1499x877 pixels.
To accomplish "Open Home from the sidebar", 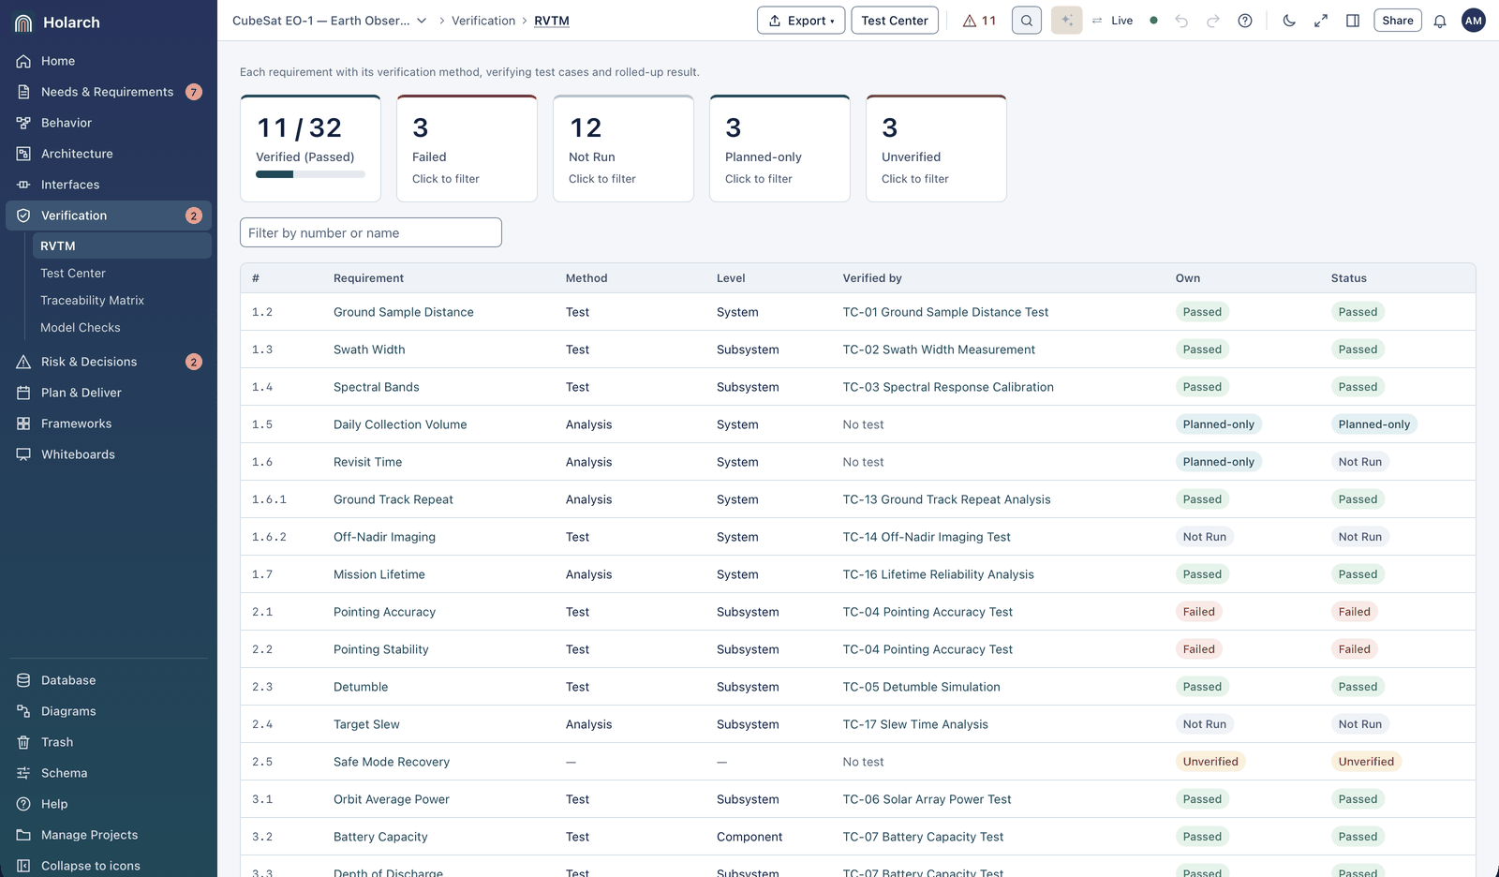I will (109, 61).
